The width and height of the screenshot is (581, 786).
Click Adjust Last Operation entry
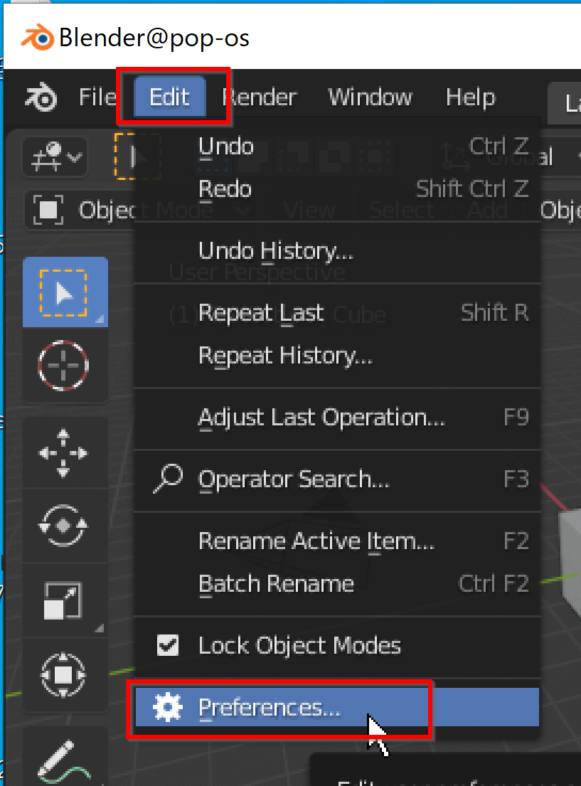pyautogui.click(x=321, y=418)
